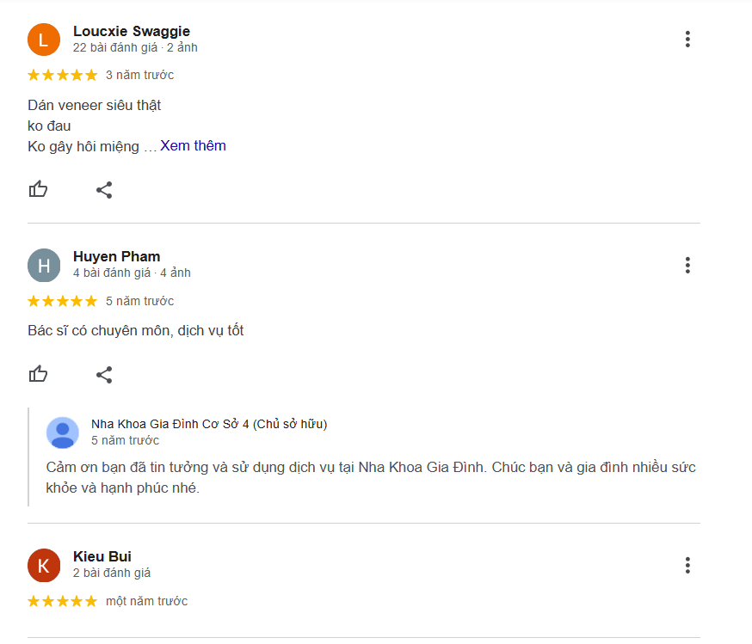The width and height of the screenshot is (752, 644).
Task: Open options menu for Huyen Pham's review
Action: 687,266
